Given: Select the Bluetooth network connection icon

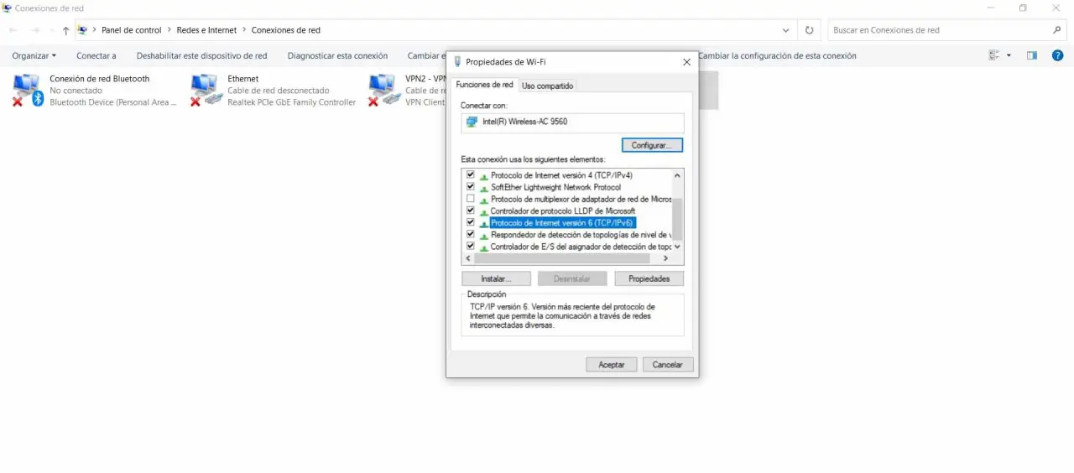Looking at the screenshot, I should 29,91.
